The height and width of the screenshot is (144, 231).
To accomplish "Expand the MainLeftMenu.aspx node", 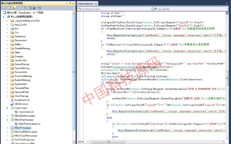I will 7,132.
